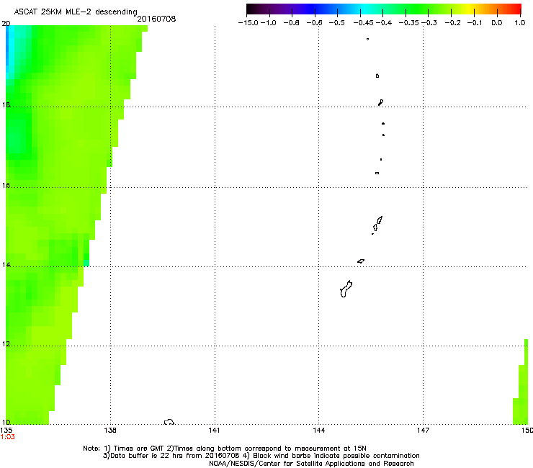The image size is (533, 468).
Task: Click the cyan data patch near 20N
Action: (x=10, y=51)
